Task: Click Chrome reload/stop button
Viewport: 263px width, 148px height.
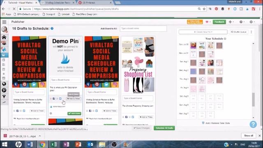Action: point(14,9)
